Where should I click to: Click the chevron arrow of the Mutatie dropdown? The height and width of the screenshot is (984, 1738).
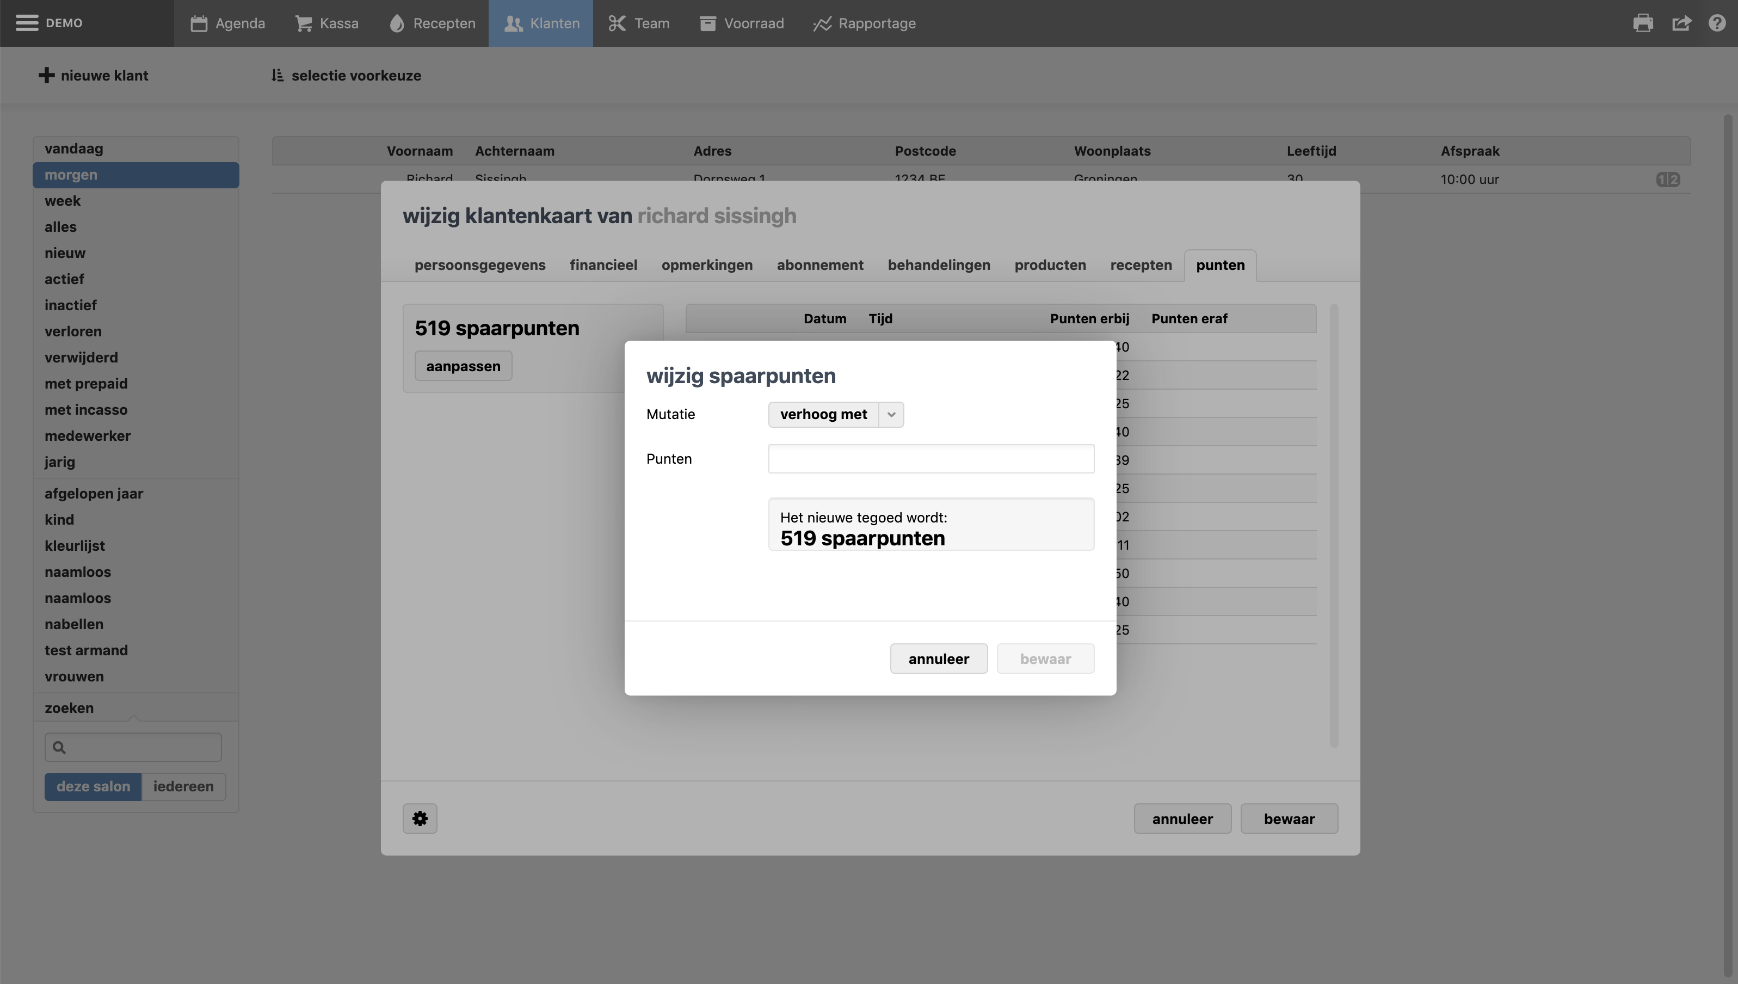[891, 414]
